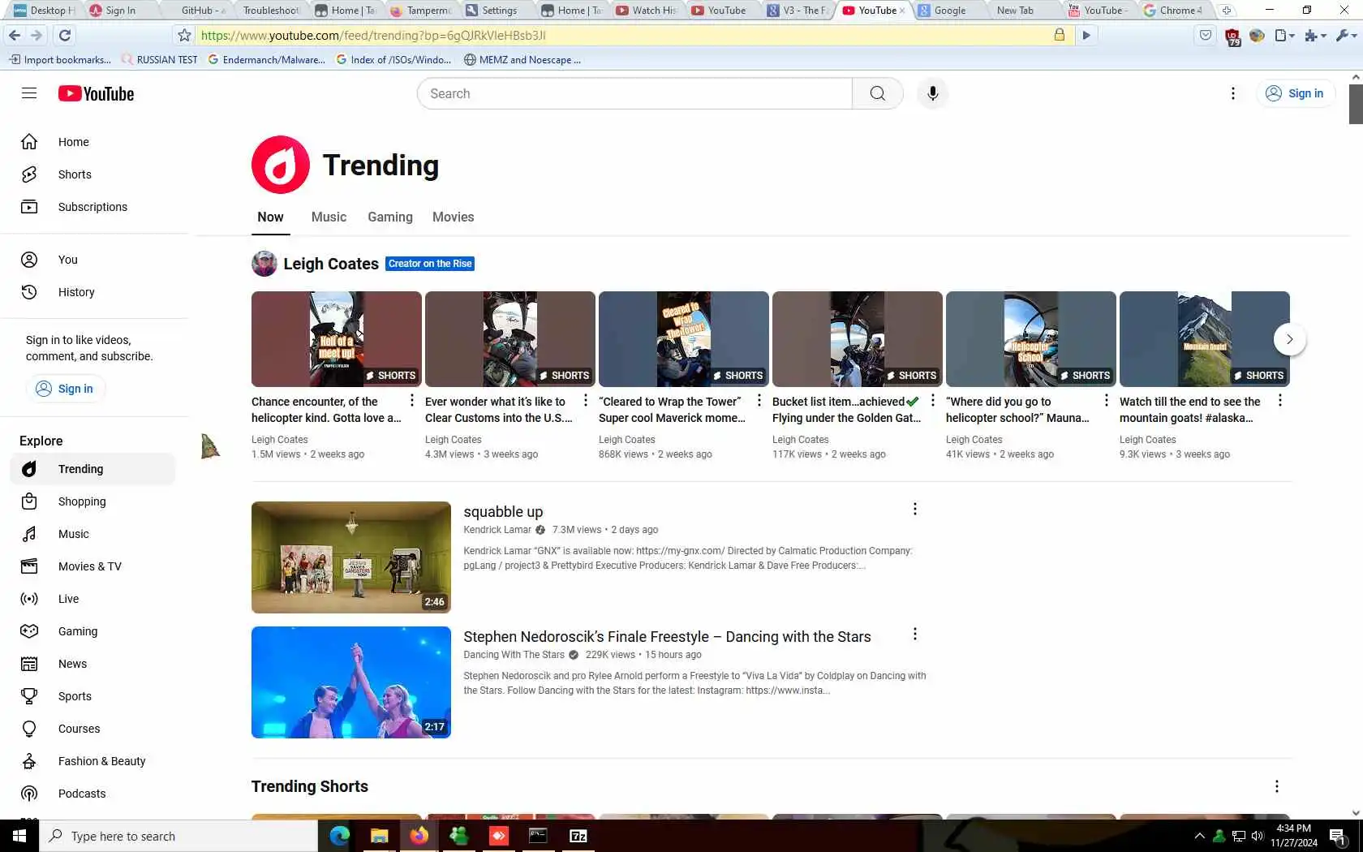Open Trending Shorts section options menu

[1276, 786]
